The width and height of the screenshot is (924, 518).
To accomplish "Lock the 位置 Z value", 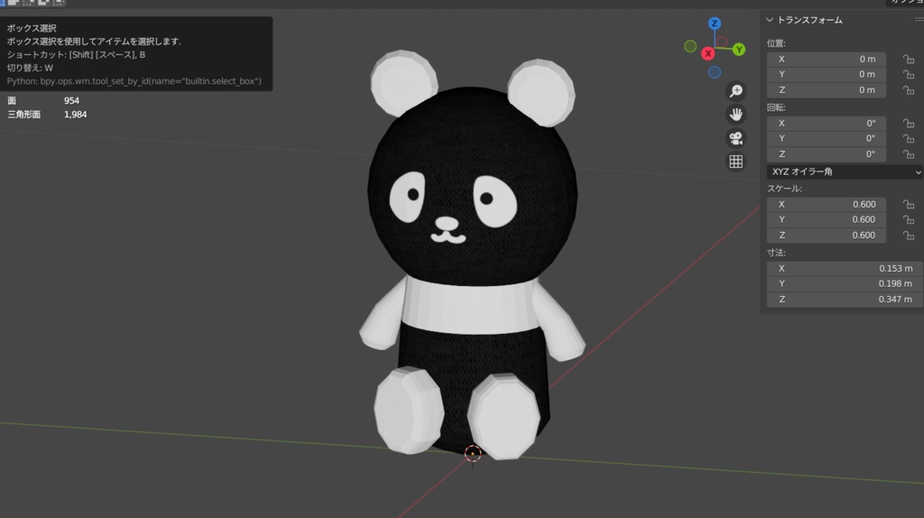I will 909,90.
